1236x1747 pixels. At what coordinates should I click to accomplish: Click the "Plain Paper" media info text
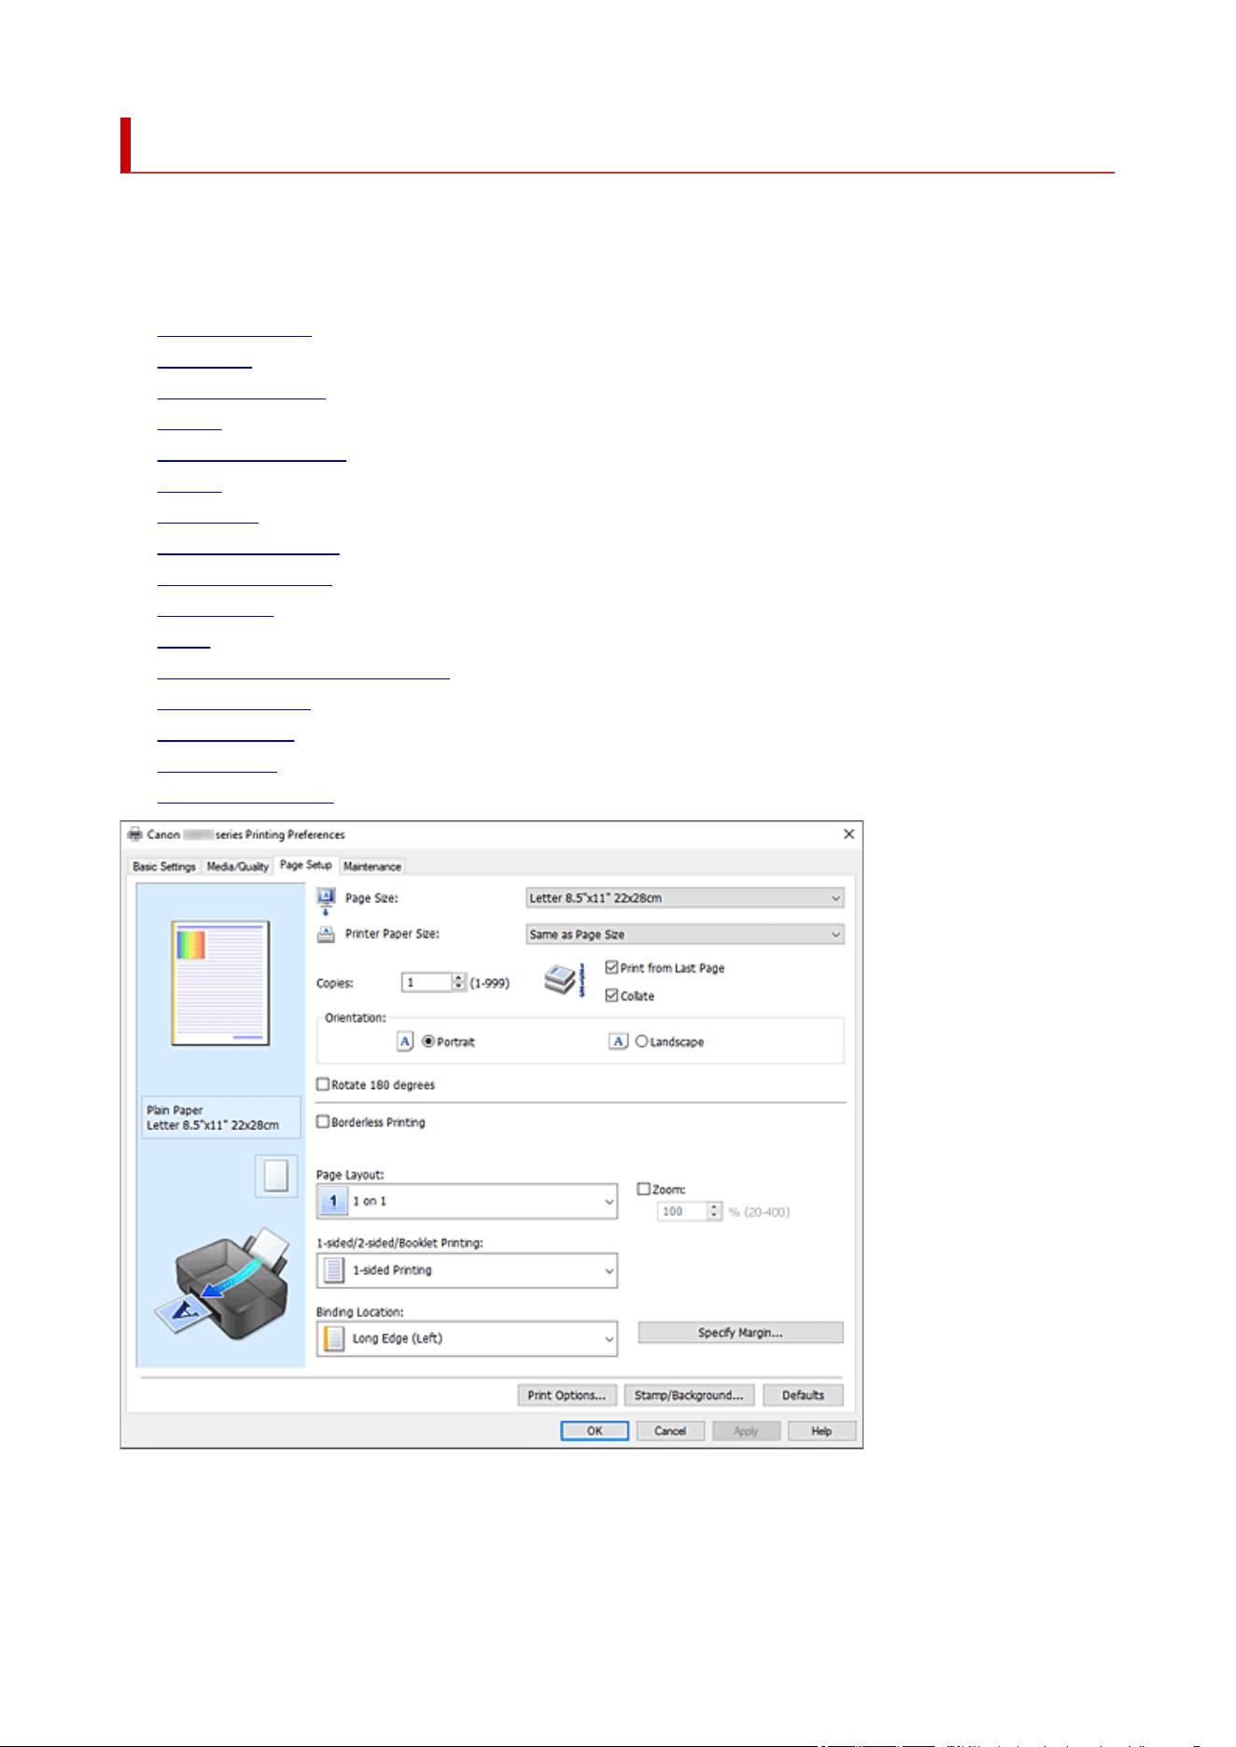[175, 1110]
